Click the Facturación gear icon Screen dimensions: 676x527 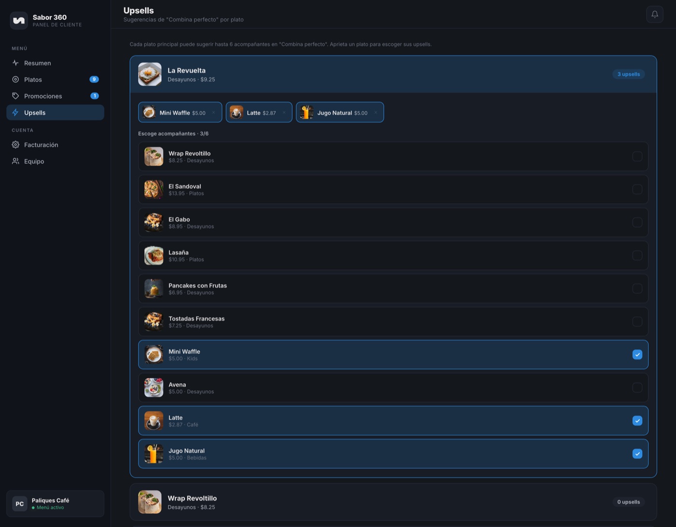[x=15, y=145]
